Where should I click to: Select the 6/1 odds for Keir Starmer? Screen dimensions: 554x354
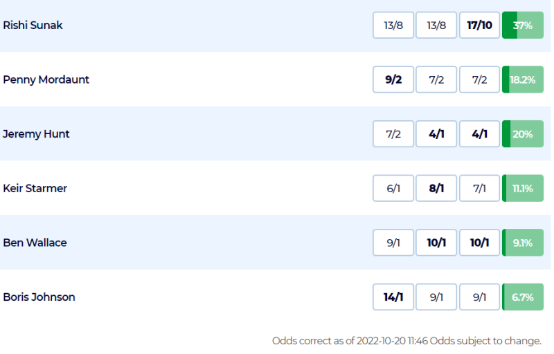coord(393,188)
